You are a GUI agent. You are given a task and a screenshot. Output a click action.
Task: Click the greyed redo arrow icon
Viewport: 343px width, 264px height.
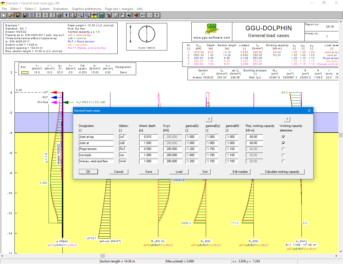(x=150, y=15)
